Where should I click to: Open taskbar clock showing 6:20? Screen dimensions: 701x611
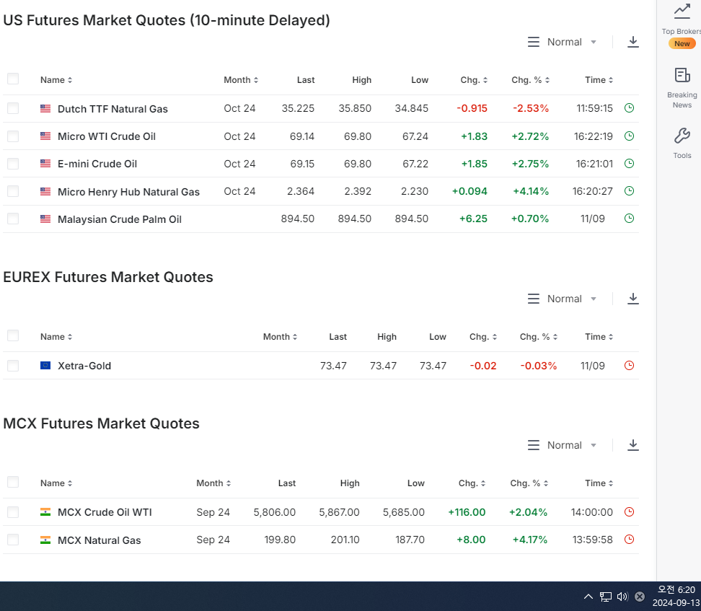(x=676, y=597)
